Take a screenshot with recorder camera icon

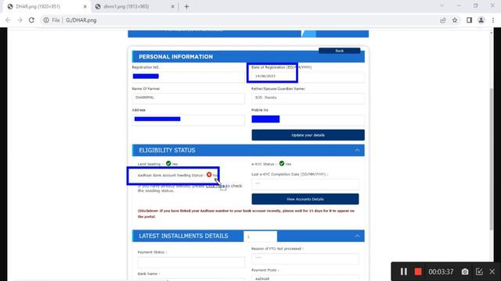[x=465, y=272]
